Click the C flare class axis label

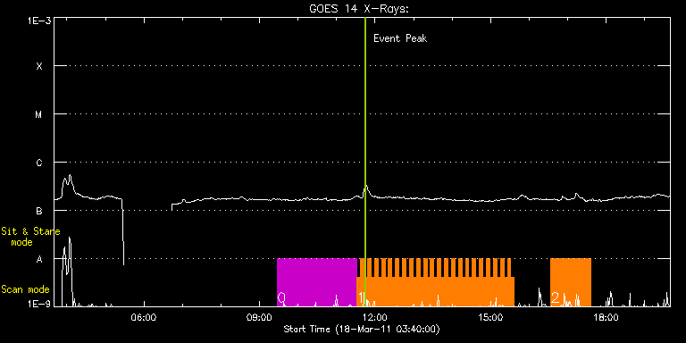click(x=39, y=163)
